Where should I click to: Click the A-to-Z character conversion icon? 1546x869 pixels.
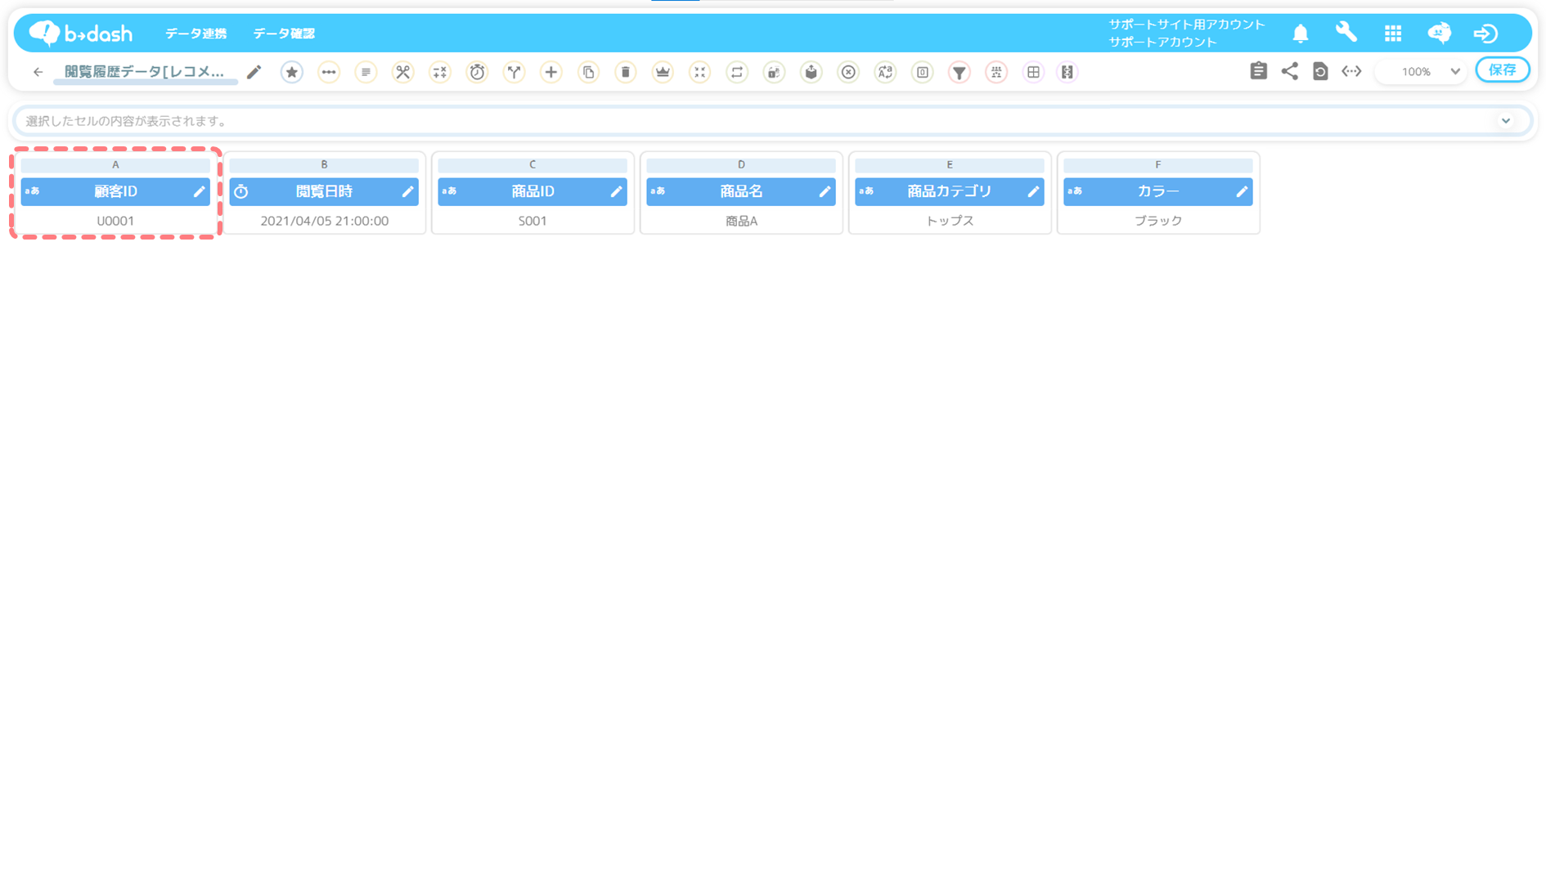click(885, 72)
